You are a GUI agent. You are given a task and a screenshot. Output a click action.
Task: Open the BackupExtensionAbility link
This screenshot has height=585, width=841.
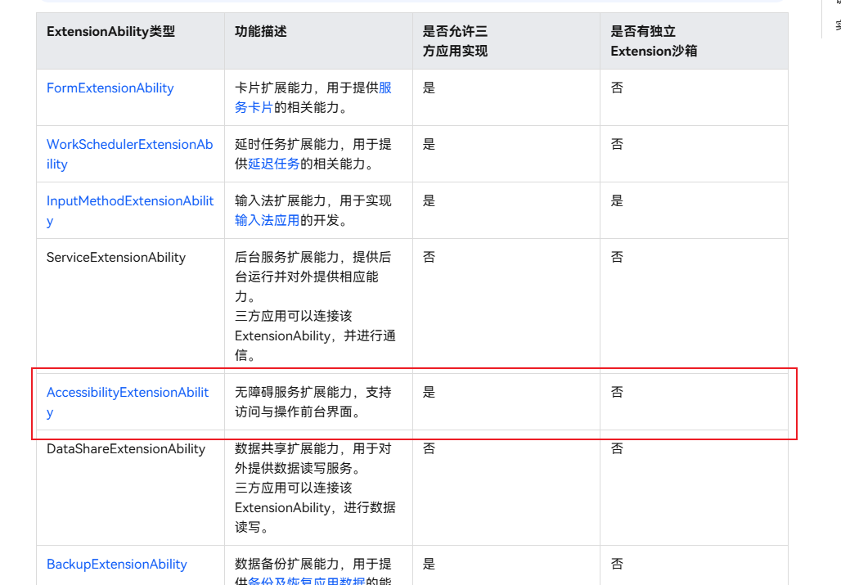coord(116,565)
